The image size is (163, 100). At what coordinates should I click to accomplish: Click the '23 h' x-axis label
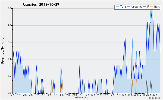(155, 95)
